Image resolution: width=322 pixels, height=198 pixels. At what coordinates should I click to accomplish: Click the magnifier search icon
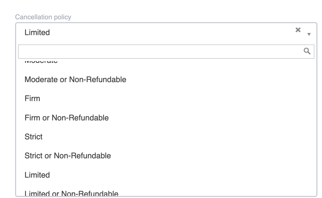coord(307,51)
